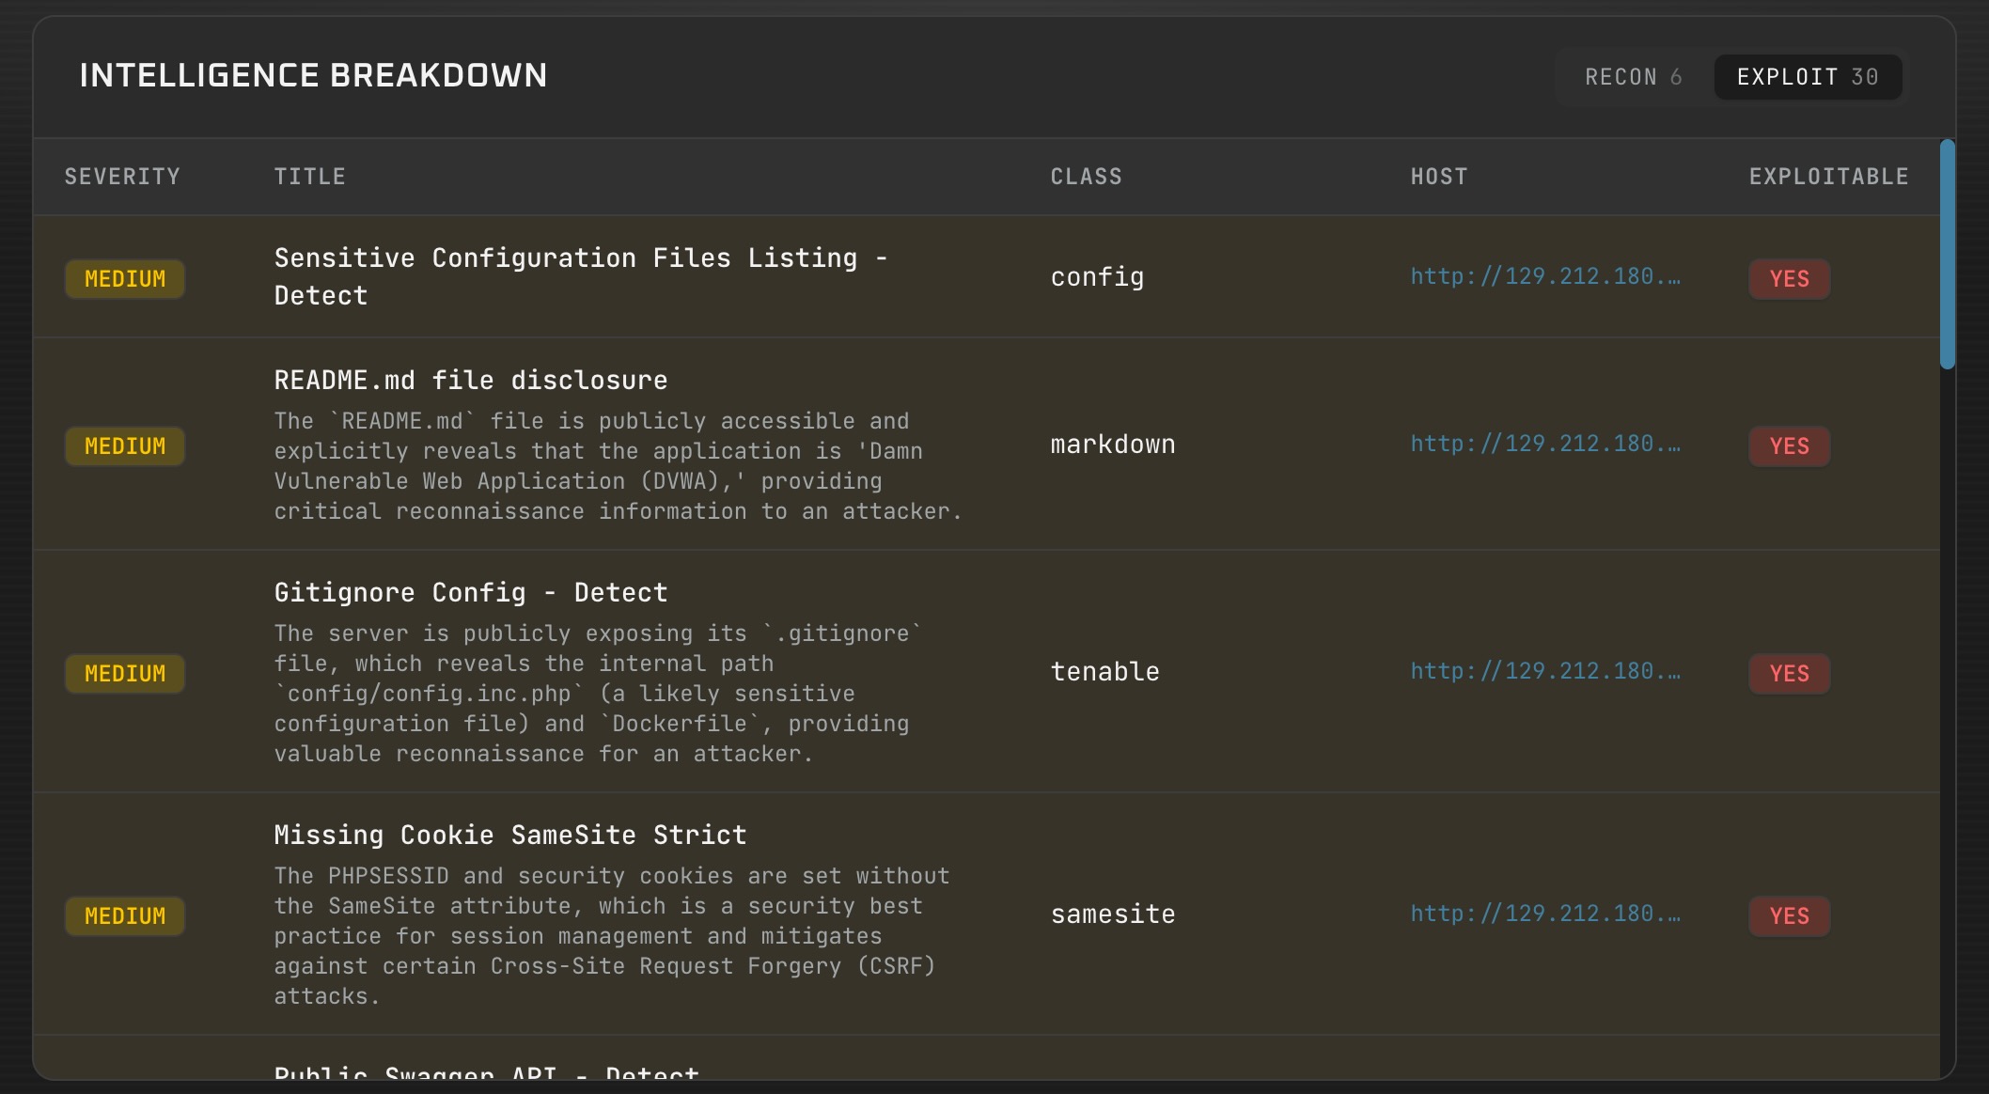Open host link for README.md disclosure row

[x=1544, y=445]
